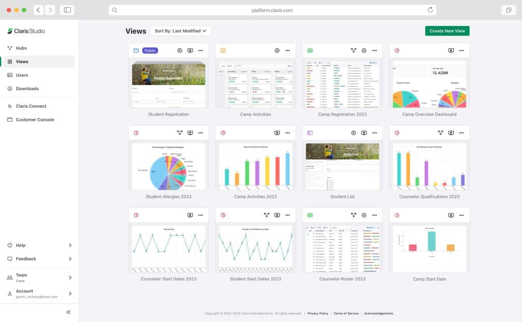Expand the Account menu in sidebar
Image resolution: width=522 pixels, height=322 pixels.
tap(70, 293)
